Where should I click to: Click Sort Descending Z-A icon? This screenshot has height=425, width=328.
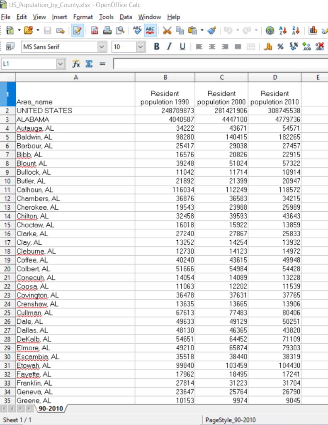tap(296, 30)
